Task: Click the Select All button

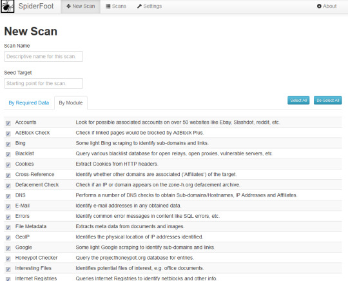Action: click(x=298, y=101)
